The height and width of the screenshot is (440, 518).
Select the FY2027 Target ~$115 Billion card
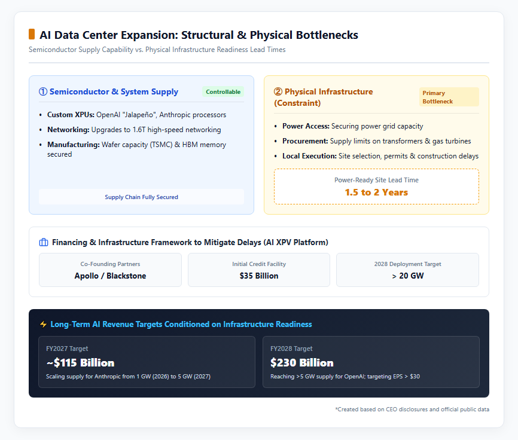click(147, 362)
